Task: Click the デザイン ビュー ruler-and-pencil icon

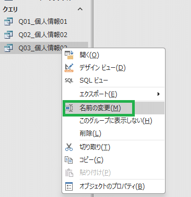Action: point(69,68)
